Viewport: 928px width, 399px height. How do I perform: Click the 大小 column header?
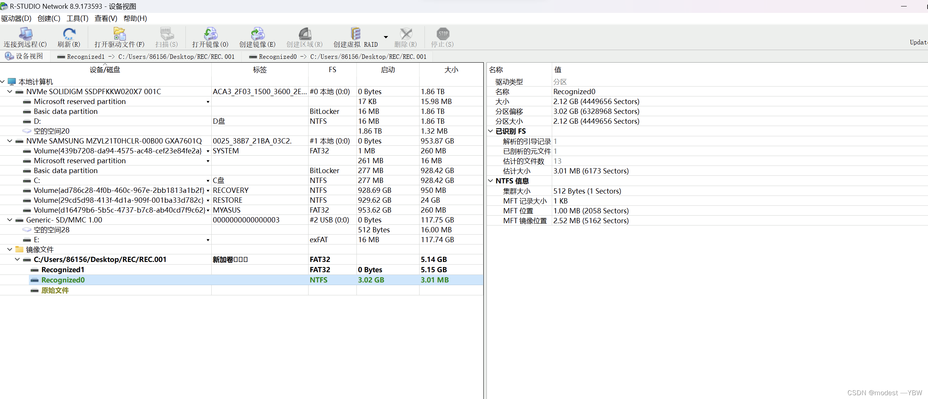451,69
